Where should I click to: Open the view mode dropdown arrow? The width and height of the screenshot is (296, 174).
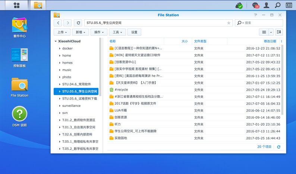[271, 32]
